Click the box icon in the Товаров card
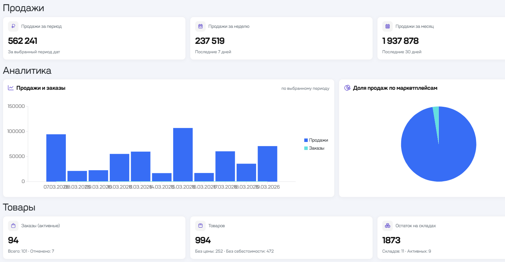This screenshot has height=262, width=505. click(200, 226)
